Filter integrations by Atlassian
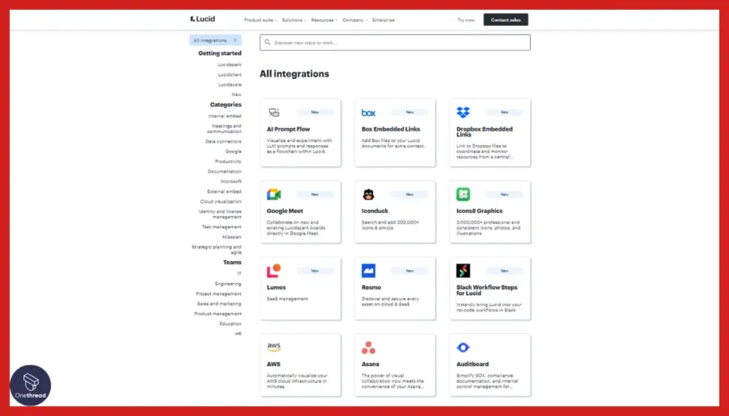Image resolution: width=729 pixels, height=416 pixels. click(x=231, y=237)
